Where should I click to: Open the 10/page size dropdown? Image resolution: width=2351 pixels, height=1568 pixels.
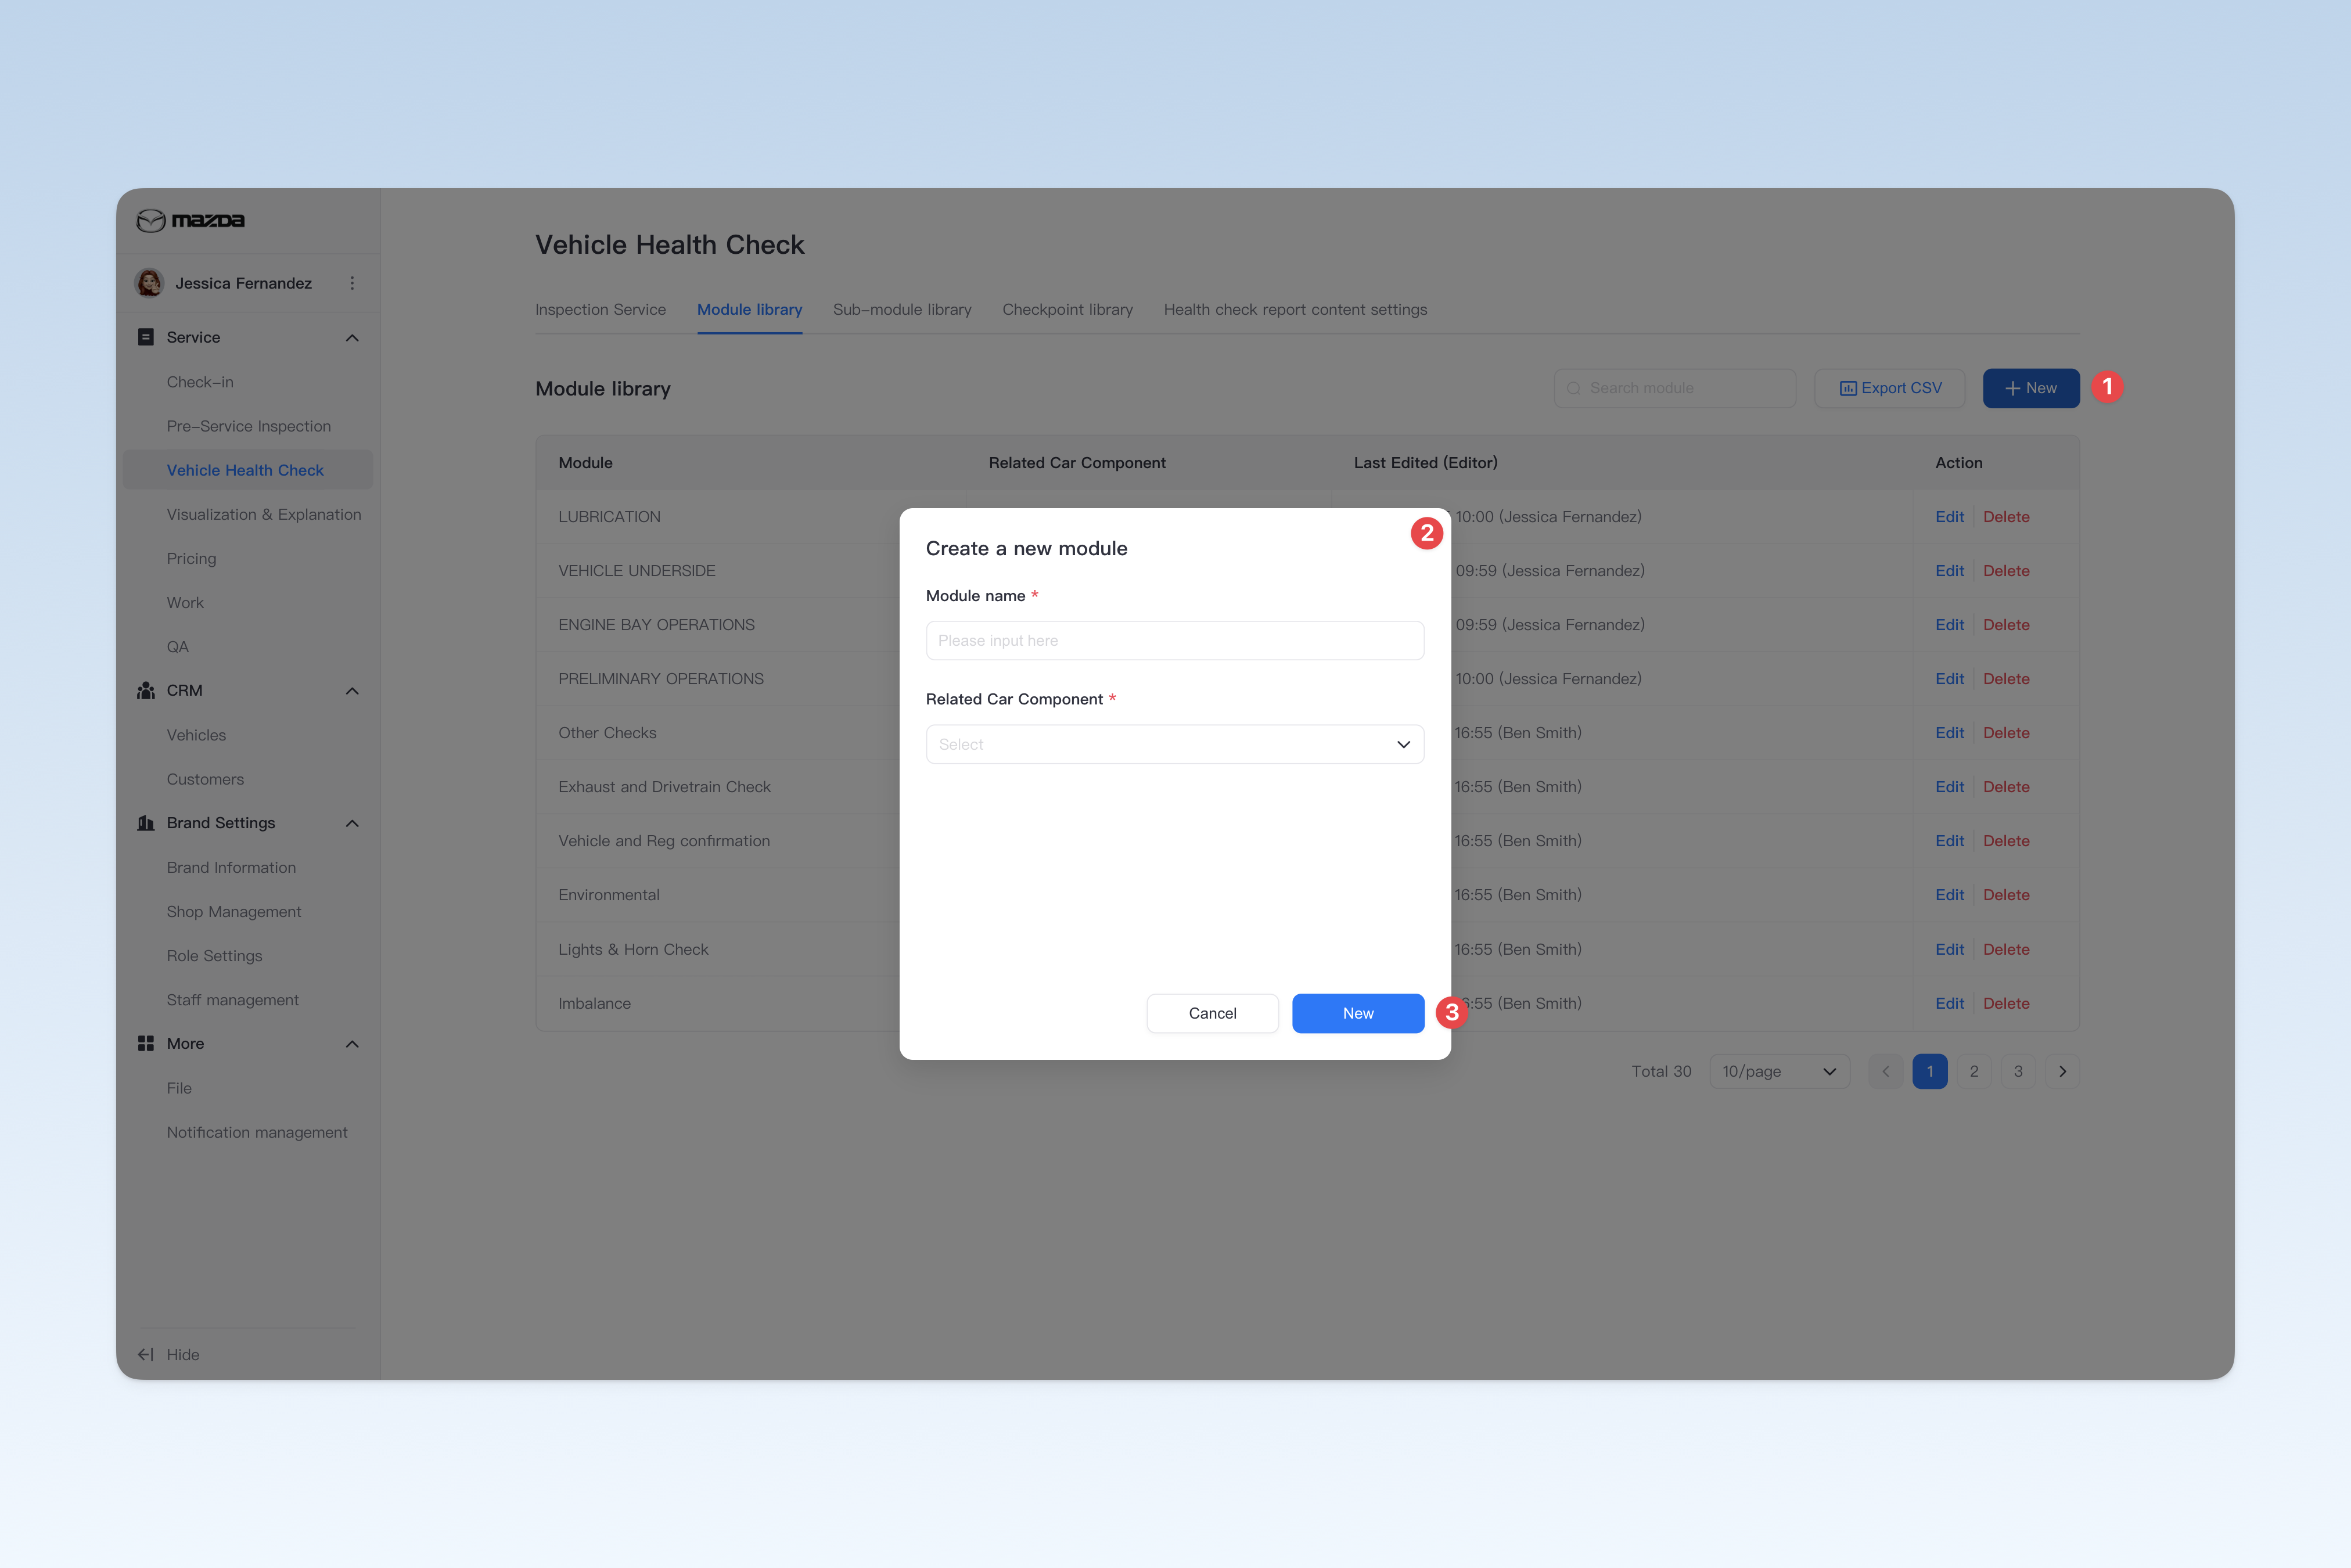click(1780, 1071)
